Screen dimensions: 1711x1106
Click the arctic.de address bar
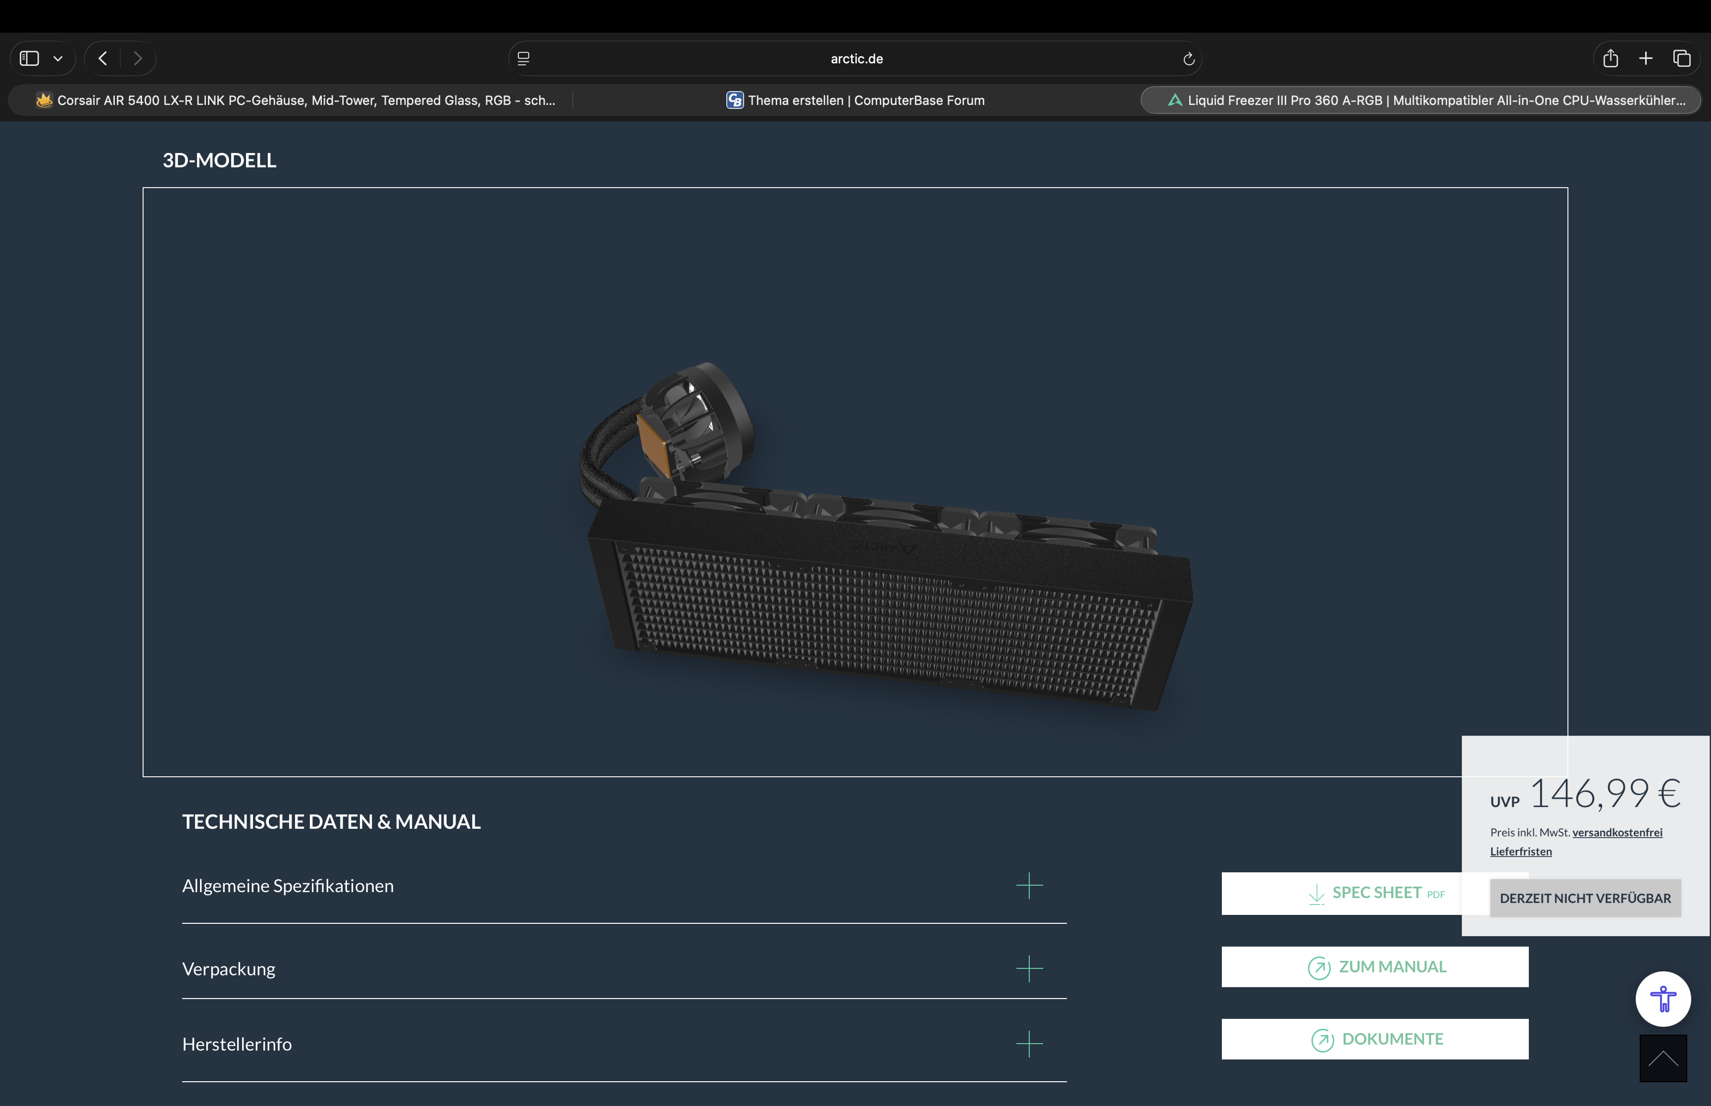pos(856,59)
